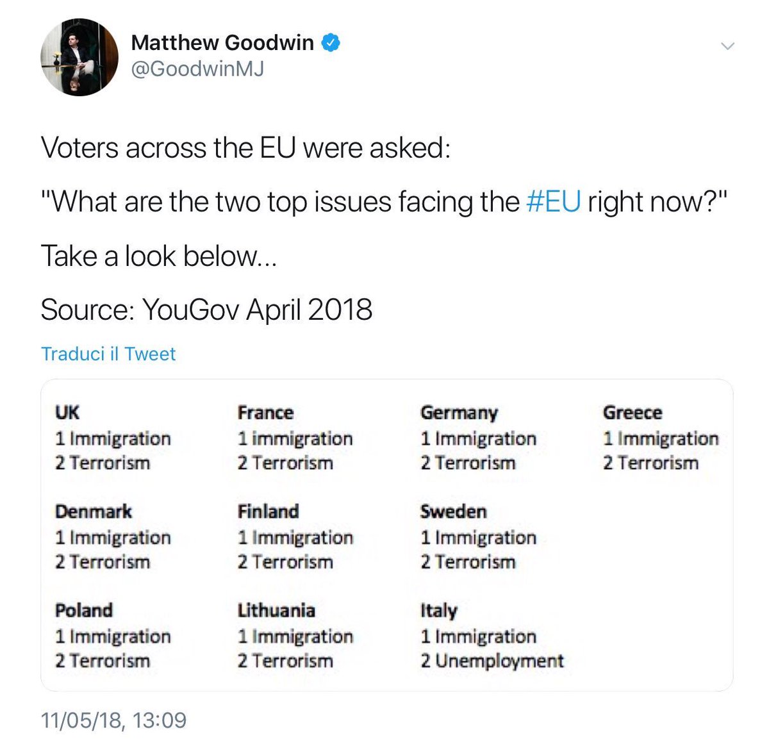Click the @GoodwinMJ handle
769x746 pixels.
coord(197,69)
